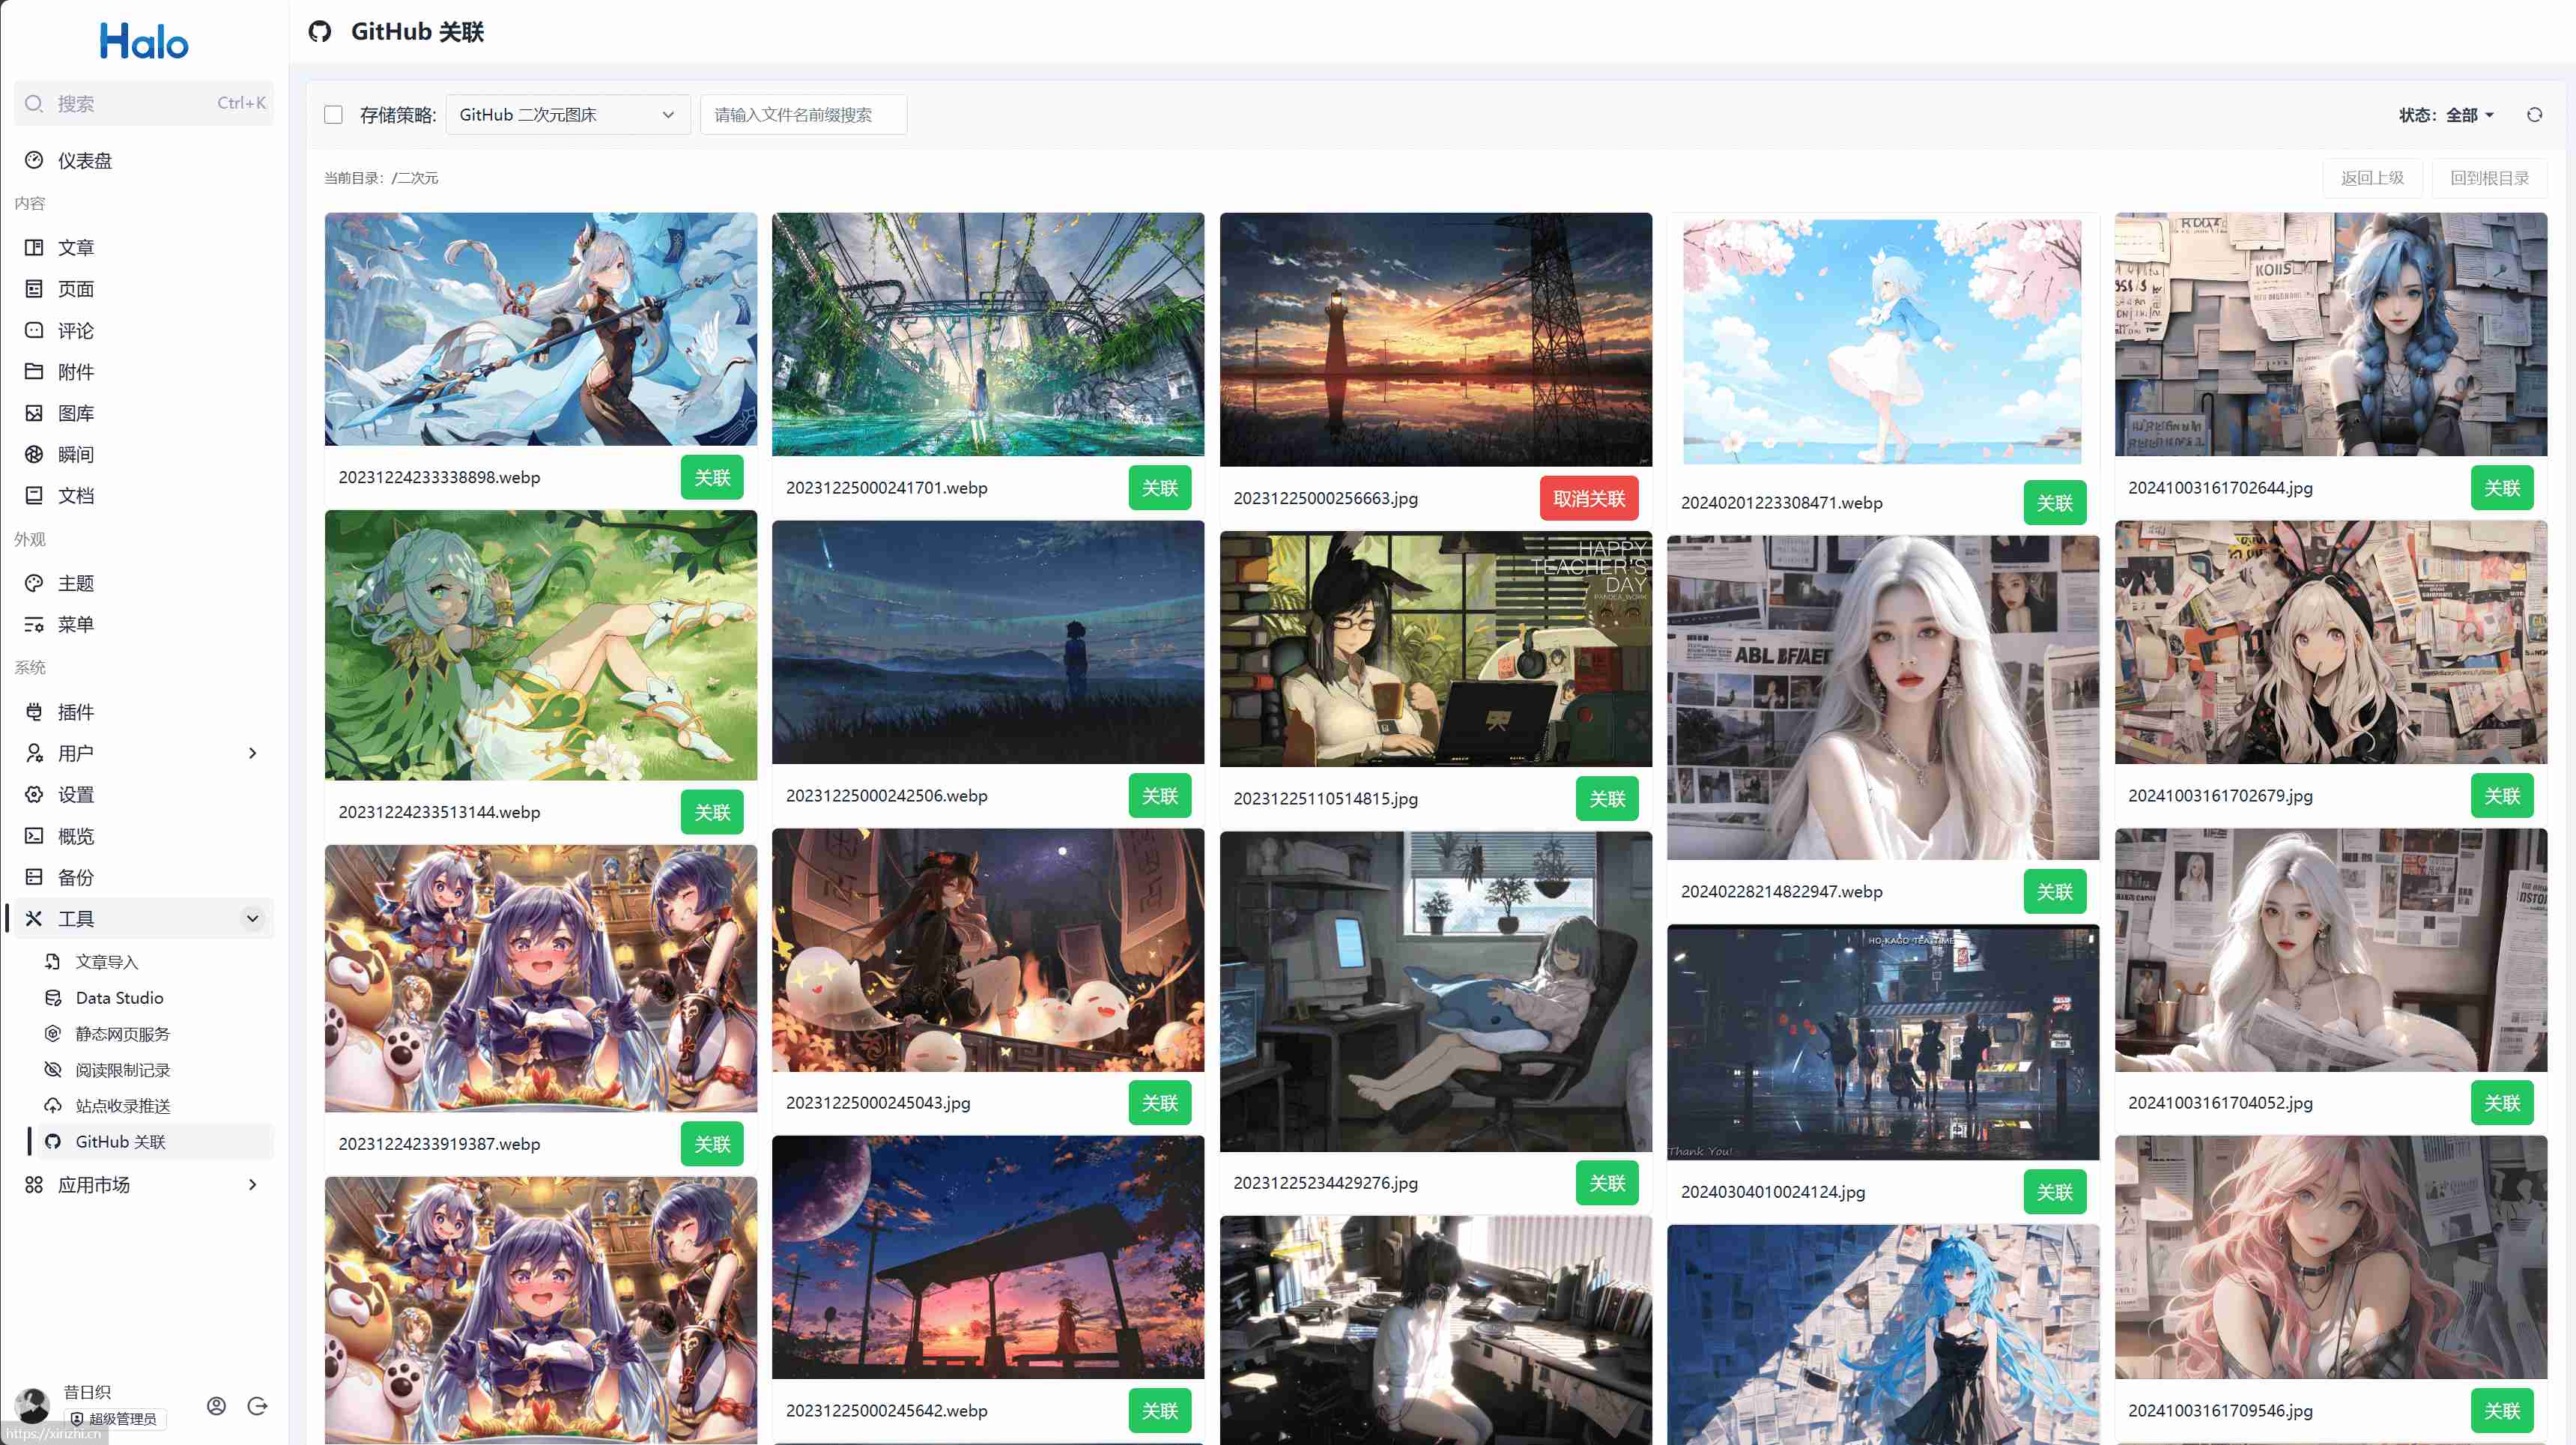The width and height of the screenshot is (2576, 1445).
Task: Expand the 用户 submenu arrow
Action: coord(252,753)
